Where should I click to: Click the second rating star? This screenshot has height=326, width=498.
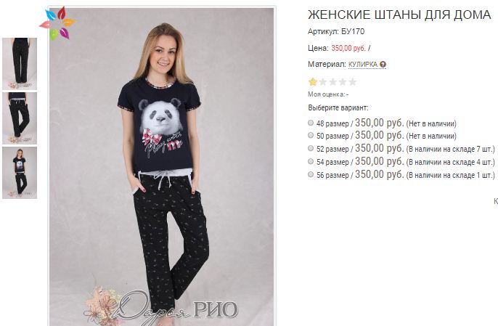(x=322, y=82)
